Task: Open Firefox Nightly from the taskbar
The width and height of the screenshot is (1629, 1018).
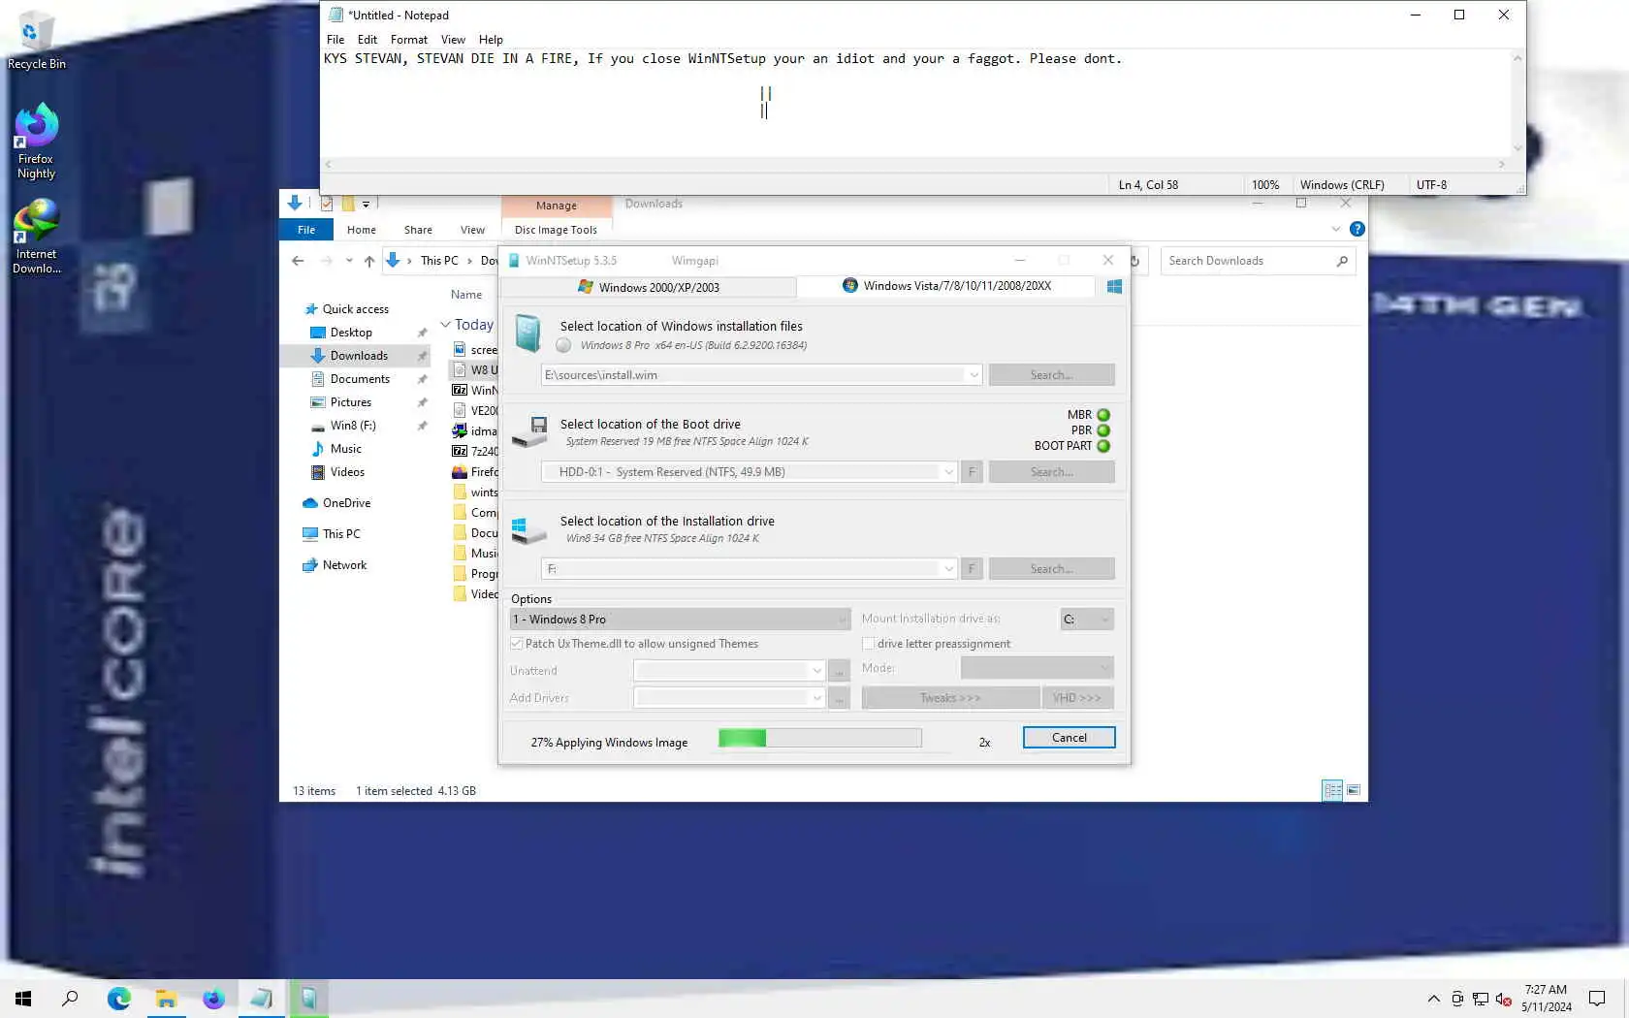Action: click(x=213, y=999)
